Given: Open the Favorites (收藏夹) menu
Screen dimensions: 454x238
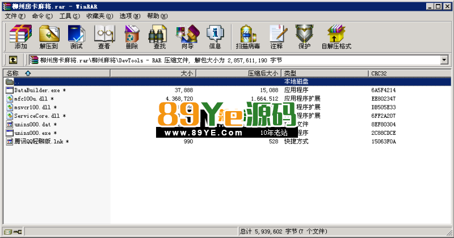Looking at the screenshot, I should point(100,16).
